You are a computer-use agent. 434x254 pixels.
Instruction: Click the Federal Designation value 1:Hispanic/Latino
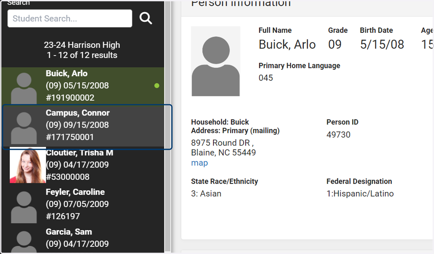[x=360, y=194]
